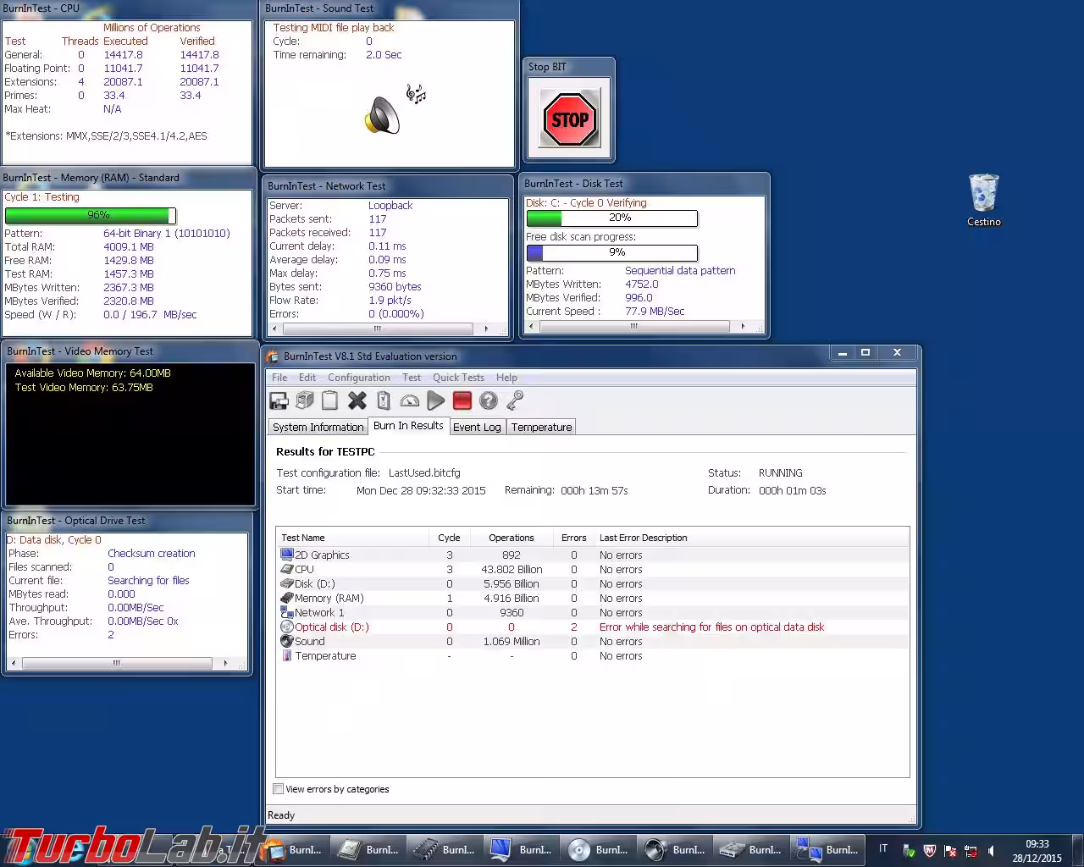This screenshot has width=1084, height=867.
Task: Switch to the Temperature tab
Action: [541, 428]
